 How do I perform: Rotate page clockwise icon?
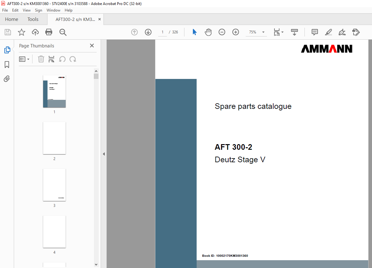pos(73,59)
